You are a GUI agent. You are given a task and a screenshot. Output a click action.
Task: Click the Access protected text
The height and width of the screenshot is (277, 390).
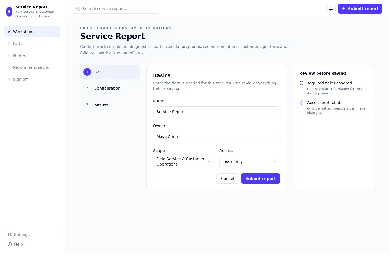323,103
